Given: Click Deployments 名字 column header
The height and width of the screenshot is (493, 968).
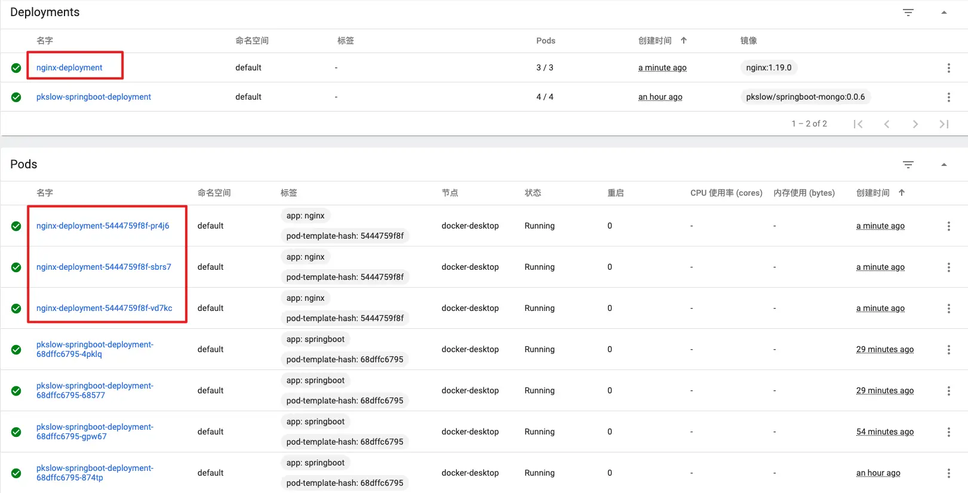Looking at the screenshot, I should (45, 41).
